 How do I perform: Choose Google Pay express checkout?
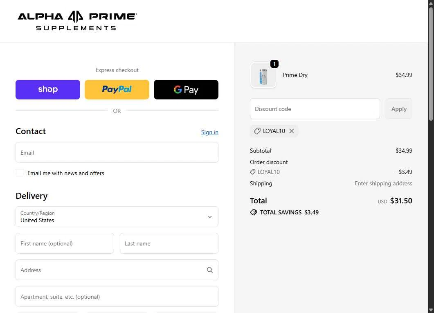186,90
